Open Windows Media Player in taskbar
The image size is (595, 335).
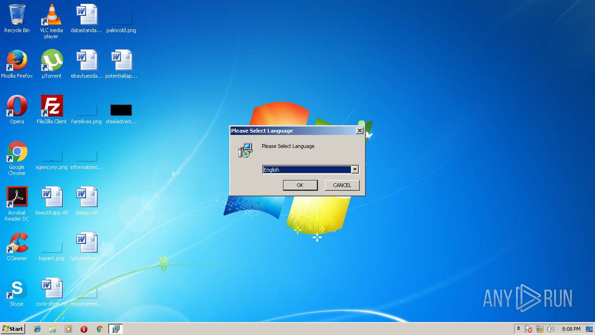68,329
